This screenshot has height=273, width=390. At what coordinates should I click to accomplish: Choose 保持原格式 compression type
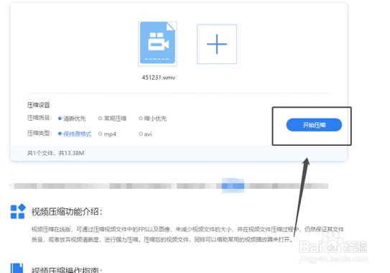point(75,134)
